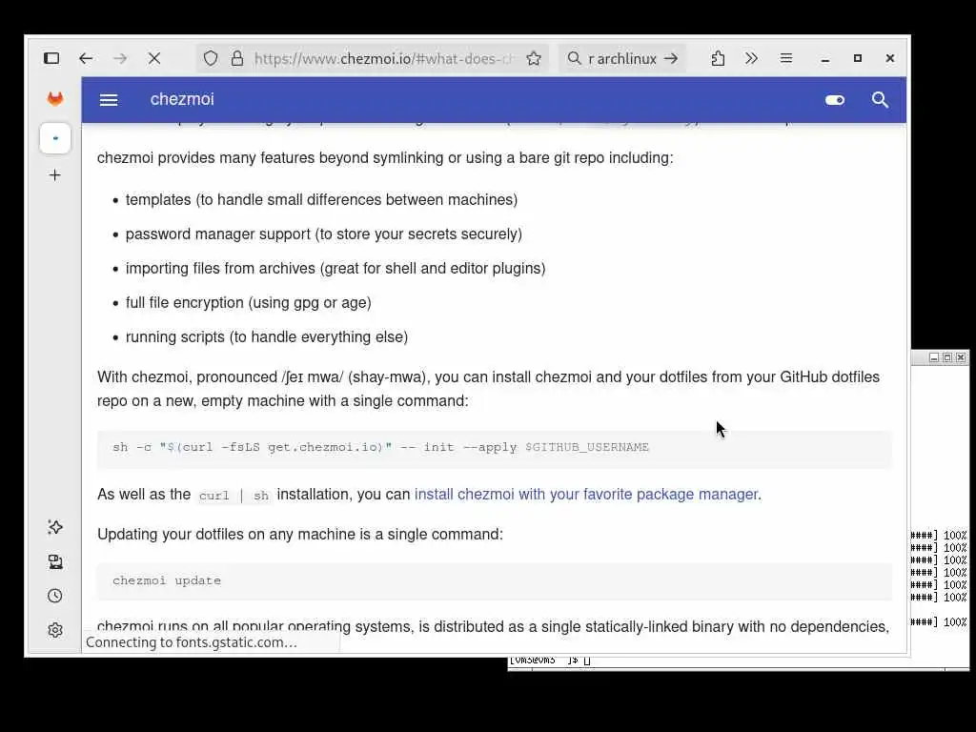Image resolution: width=976 pixels, height=732 pixels.
Task: Open the chezmoi site search
Action: 880,100
